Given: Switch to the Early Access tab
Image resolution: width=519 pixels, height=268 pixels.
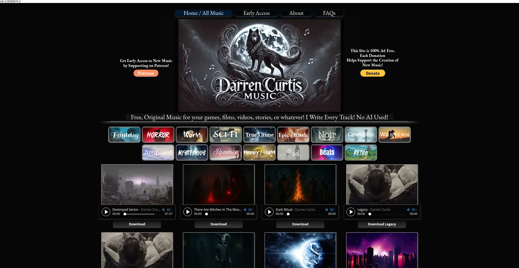Looking at the screenshot, I should coord(256,13).
